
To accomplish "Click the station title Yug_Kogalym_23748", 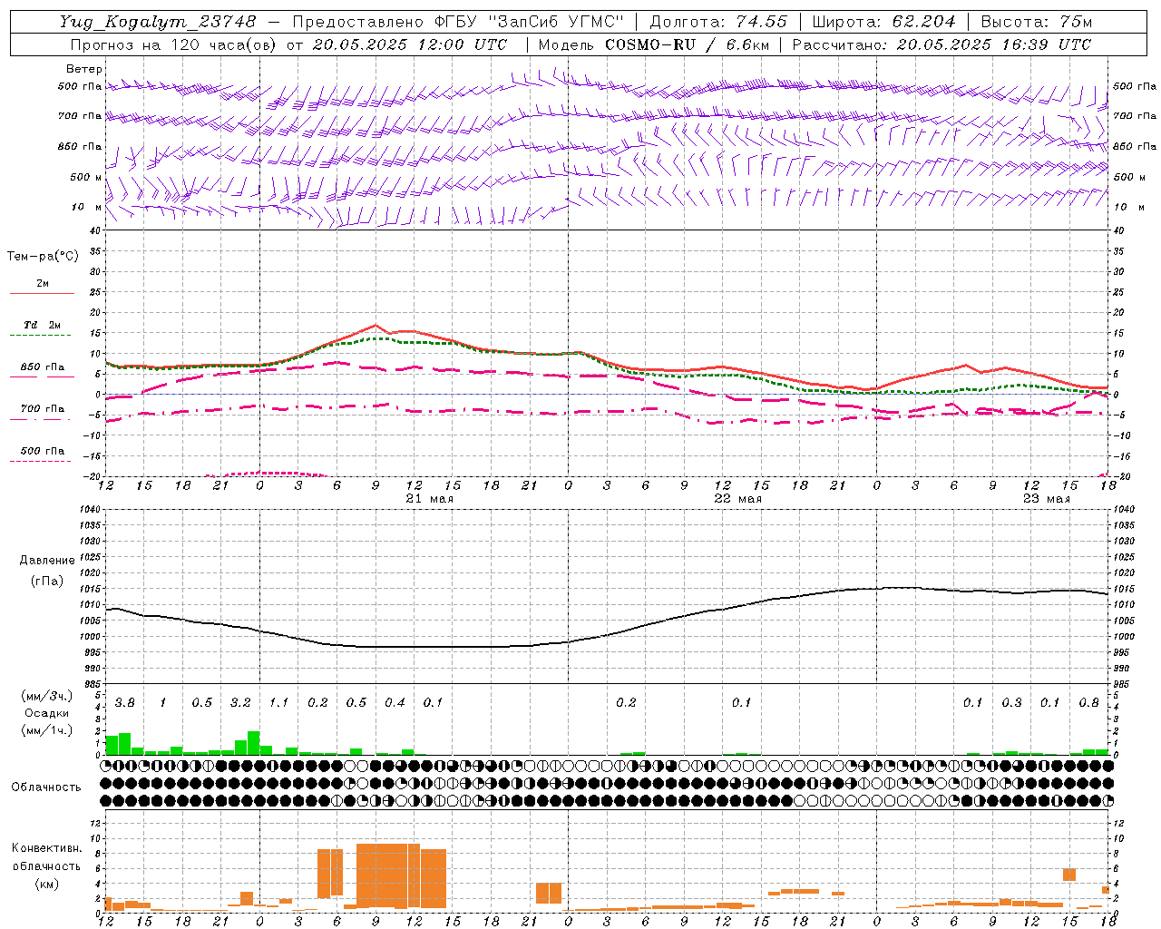I will click(x=159, y=22).
